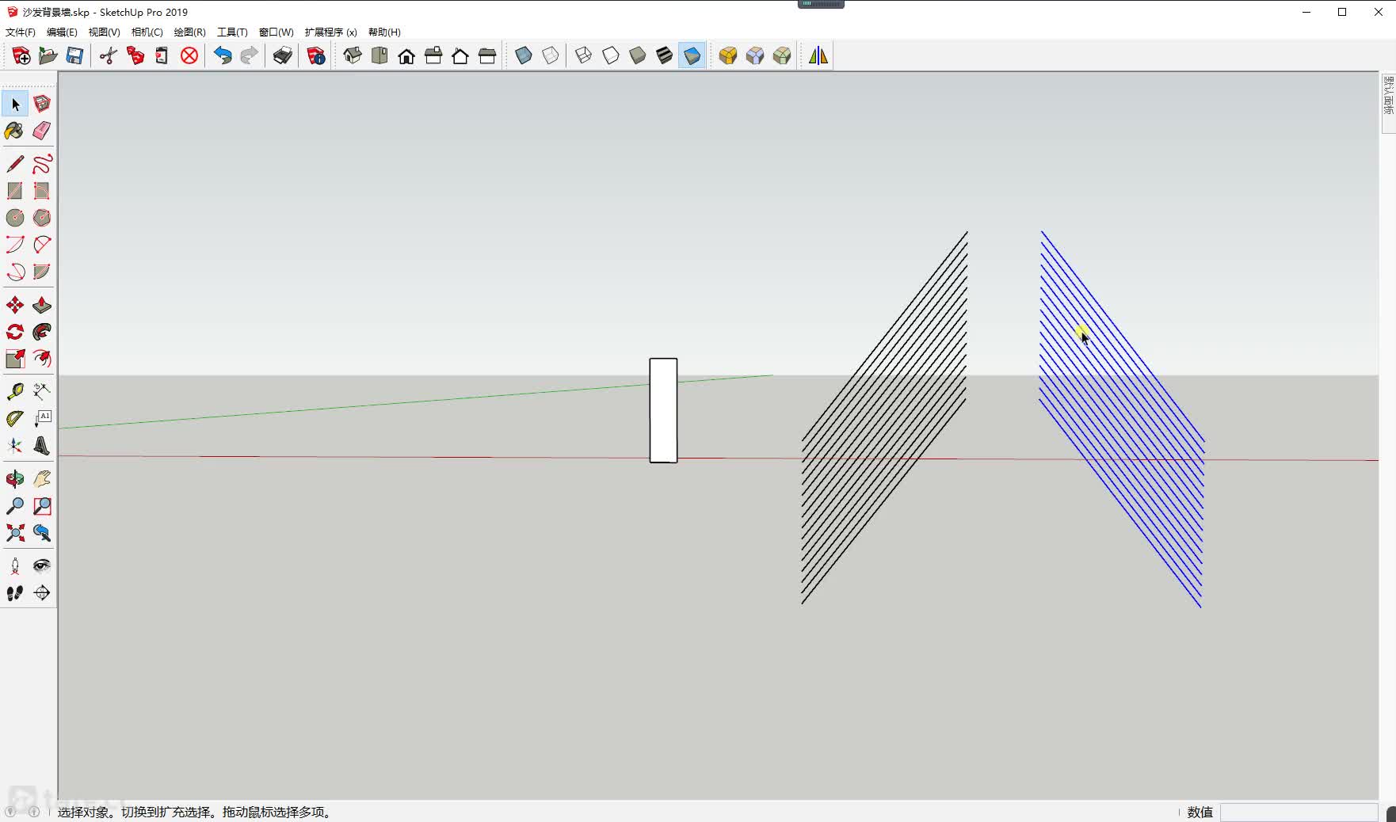Image resolution: width=1396 pixels, height=822 pixels.
Task: Select the Freehand drawing tool
Action: [x=42, y=164]
